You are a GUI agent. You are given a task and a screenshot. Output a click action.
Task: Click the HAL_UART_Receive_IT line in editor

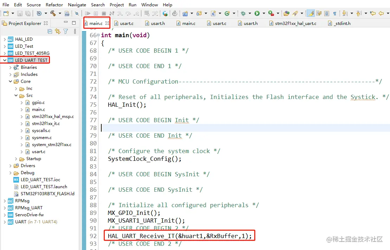(x=180, y=236)
